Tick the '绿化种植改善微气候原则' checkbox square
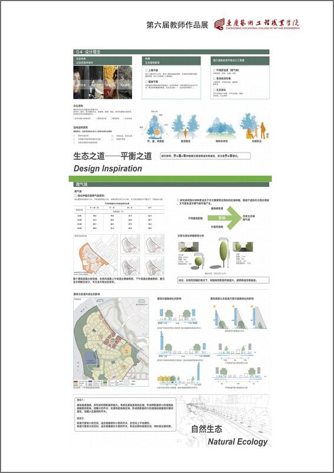The image size is (334, 473). (76, 196)
